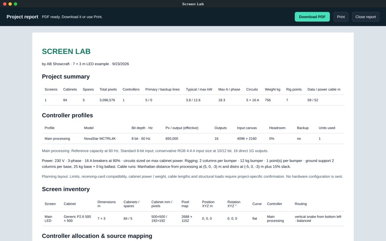
Task: Click the Screen inventory heading
Action: tap(66, 189)
